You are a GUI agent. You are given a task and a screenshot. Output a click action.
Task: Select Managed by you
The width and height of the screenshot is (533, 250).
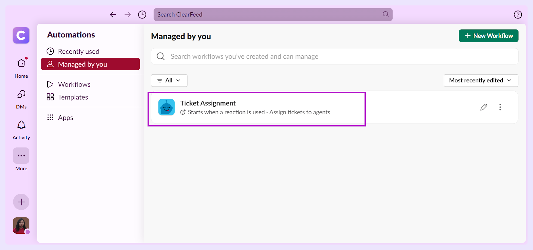[x=90, y=64]
